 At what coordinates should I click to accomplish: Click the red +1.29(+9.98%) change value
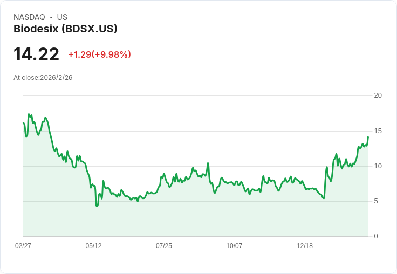99,54
